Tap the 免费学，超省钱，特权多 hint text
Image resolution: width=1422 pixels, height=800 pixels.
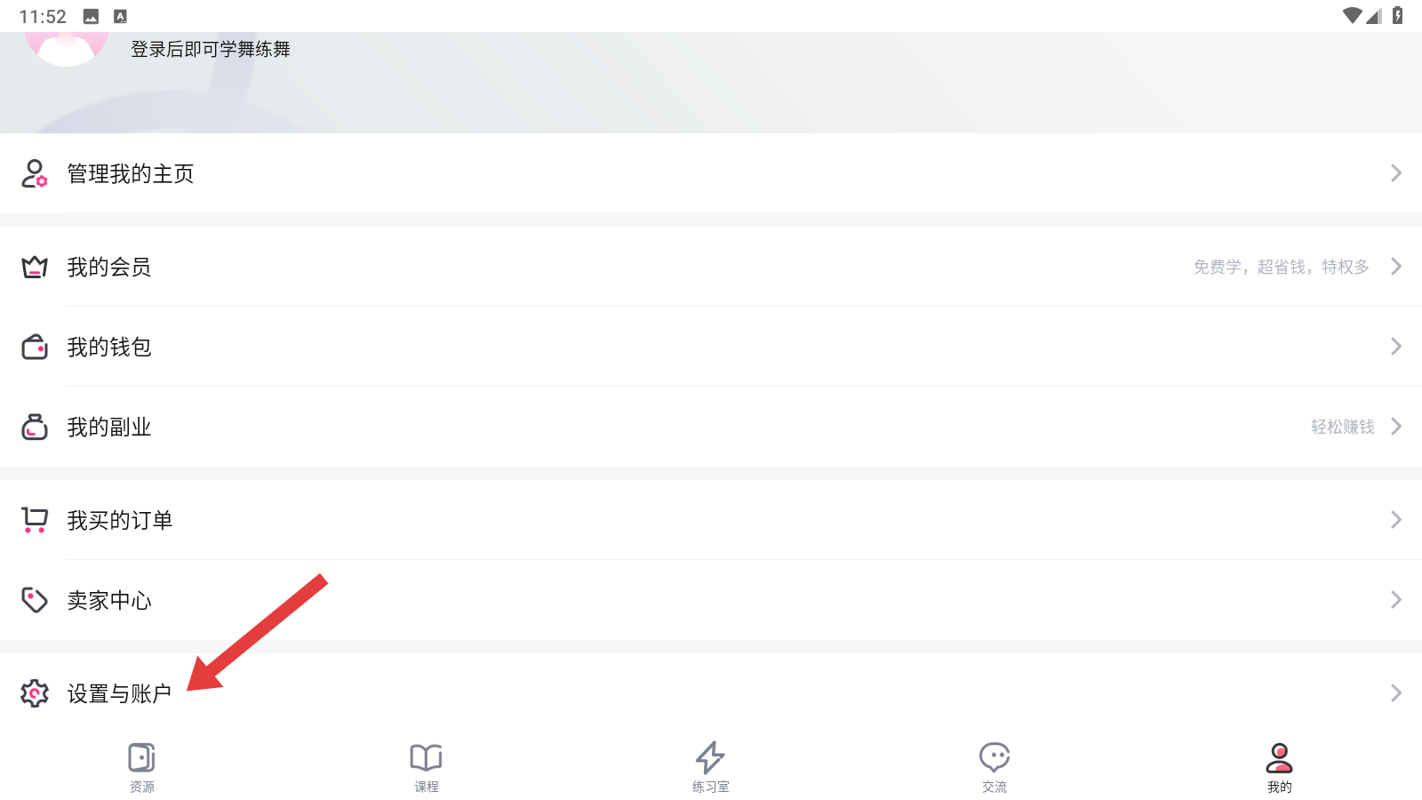pyautogui.click(x=1281, y=267)
